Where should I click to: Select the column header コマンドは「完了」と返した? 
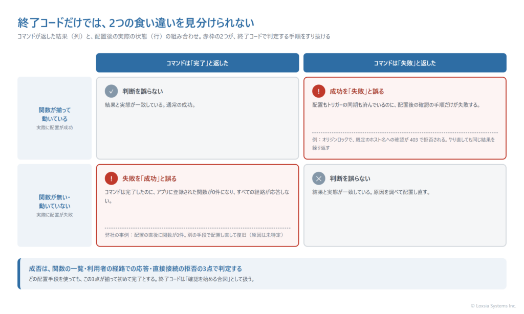pos(198,63)
